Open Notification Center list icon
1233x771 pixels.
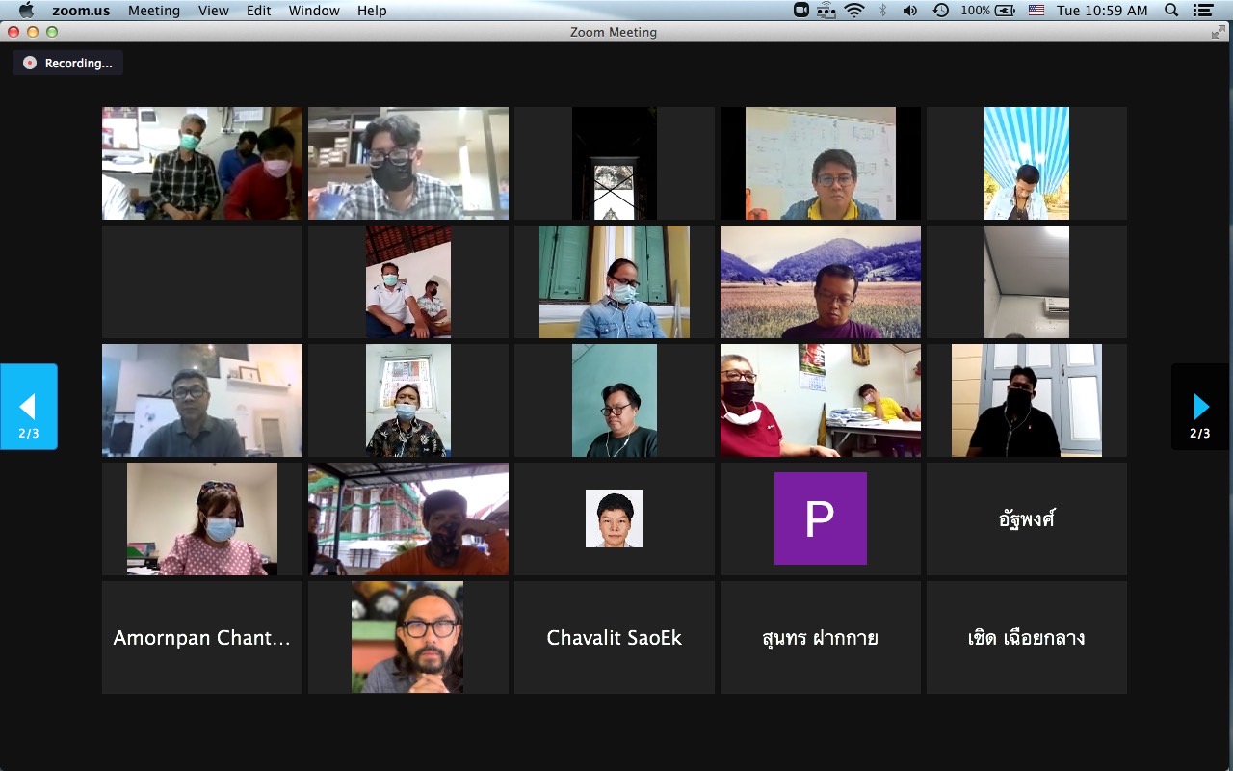coord(1202,11)
